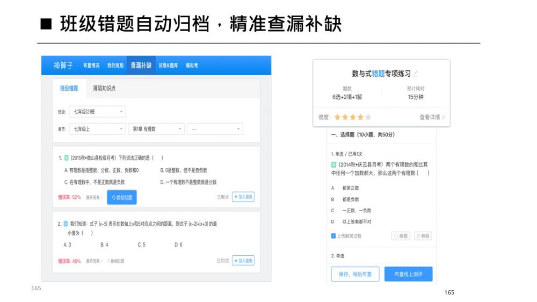
Task: Click the green tag icon on 庆云县月考 question
Action: click(x=333, y=164)
